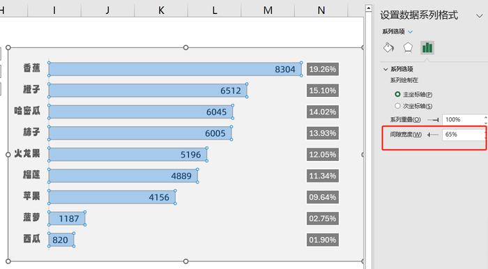Select column header N
The image size is (488, 269).
point(321,10)
